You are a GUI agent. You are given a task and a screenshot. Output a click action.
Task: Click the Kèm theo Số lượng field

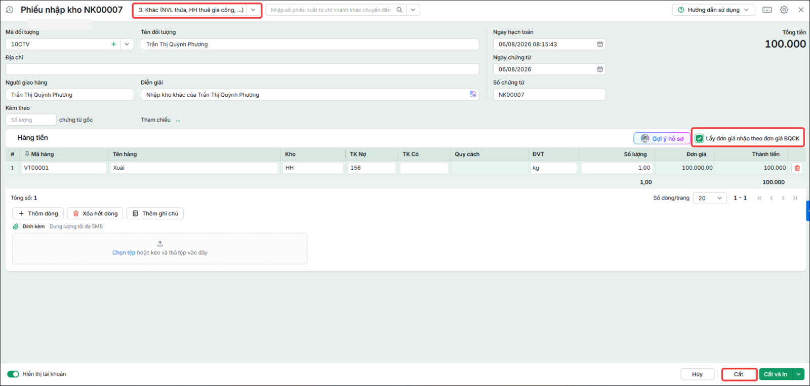pyautogui.click(x=31, y=120)
